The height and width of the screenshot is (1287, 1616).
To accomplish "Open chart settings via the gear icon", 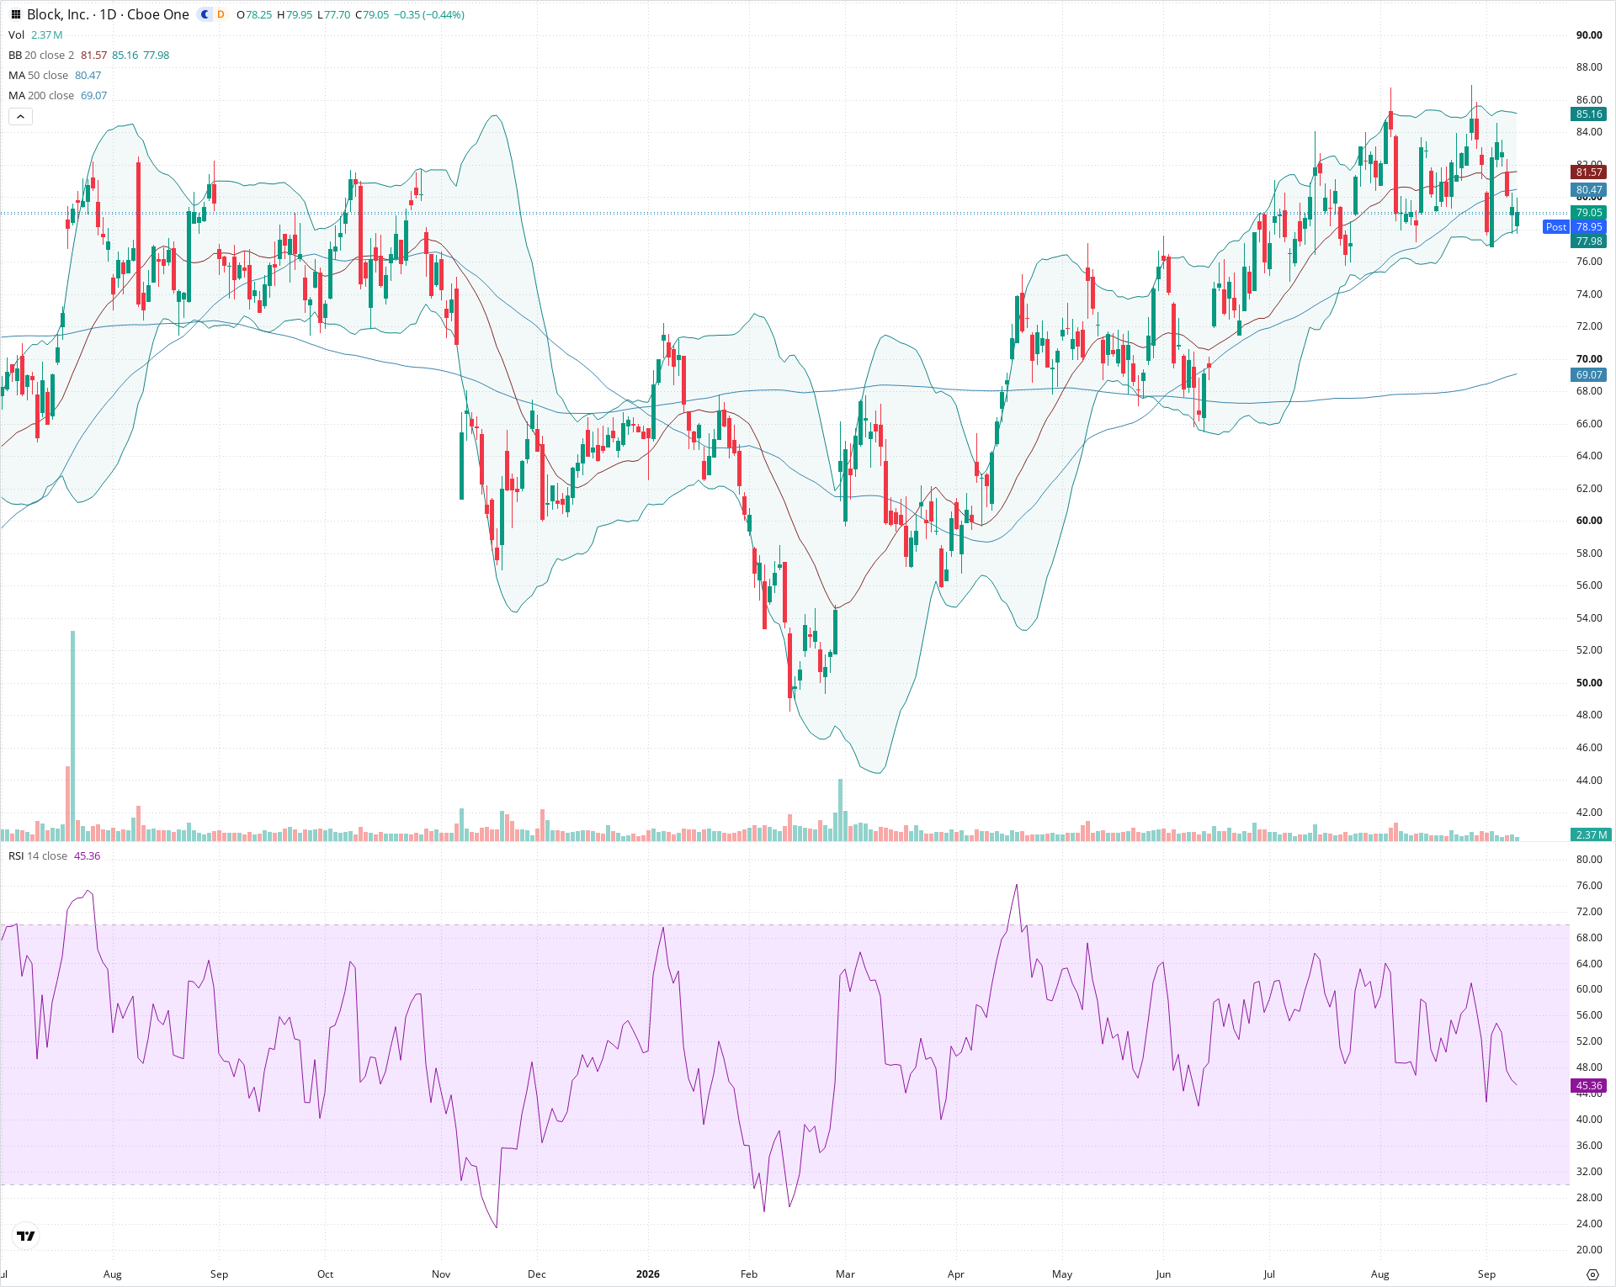I will click(1592, 1274).
